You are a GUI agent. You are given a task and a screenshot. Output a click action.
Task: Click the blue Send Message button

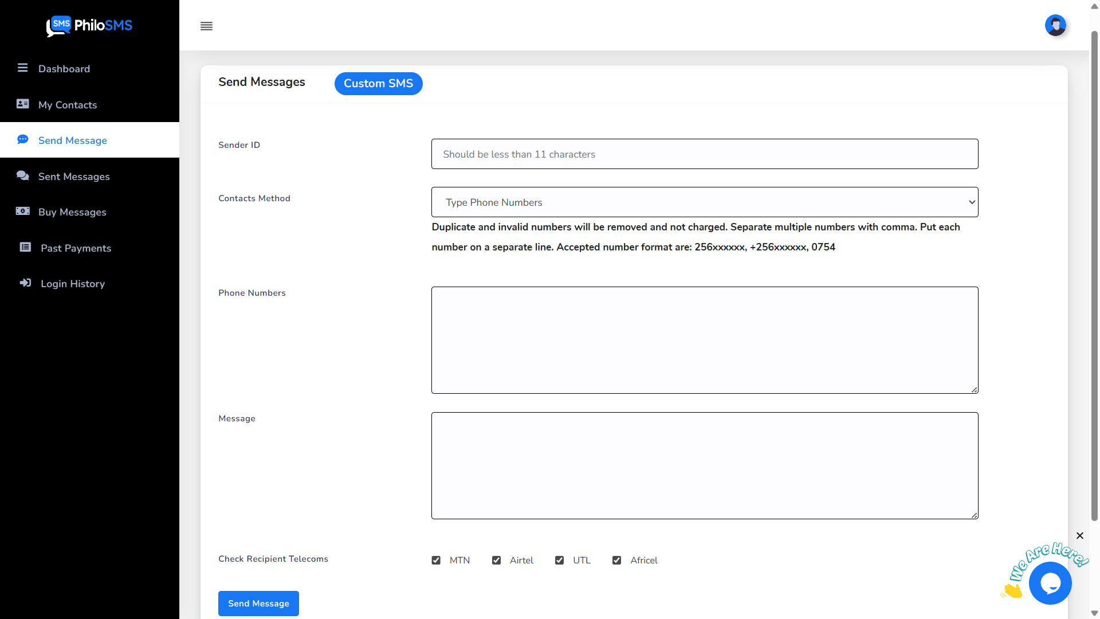pyautogui.click(x=258, y=604)
